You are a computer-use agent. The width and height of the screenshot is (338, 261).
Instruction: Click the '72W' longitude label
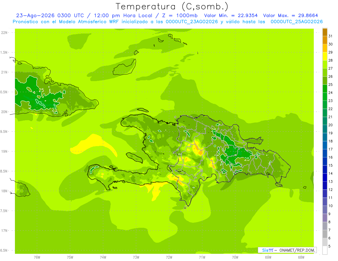coord(169,257)
